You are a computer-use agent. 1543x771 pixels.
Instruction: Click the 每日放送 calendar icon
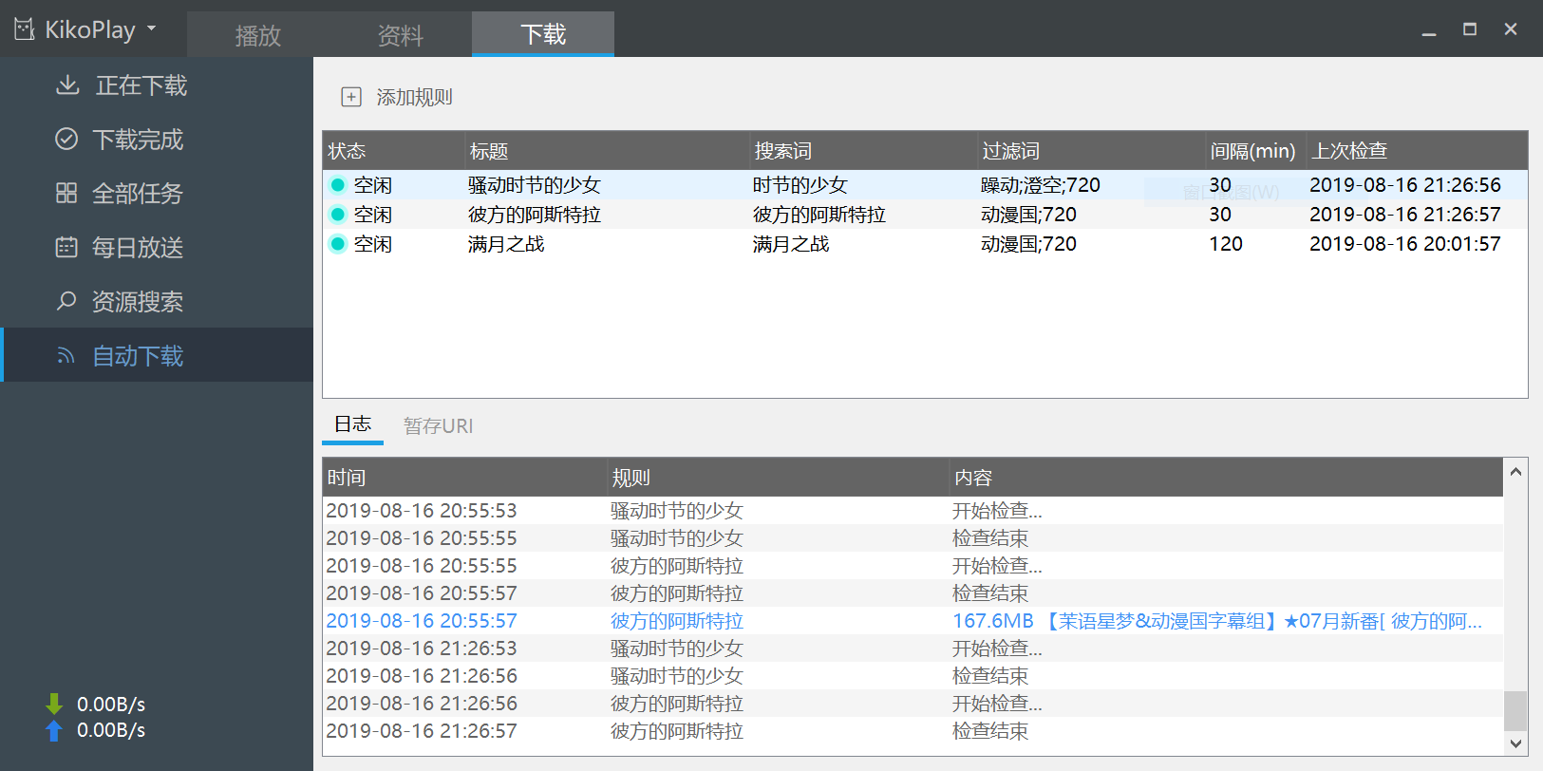(x=66, y=248)
